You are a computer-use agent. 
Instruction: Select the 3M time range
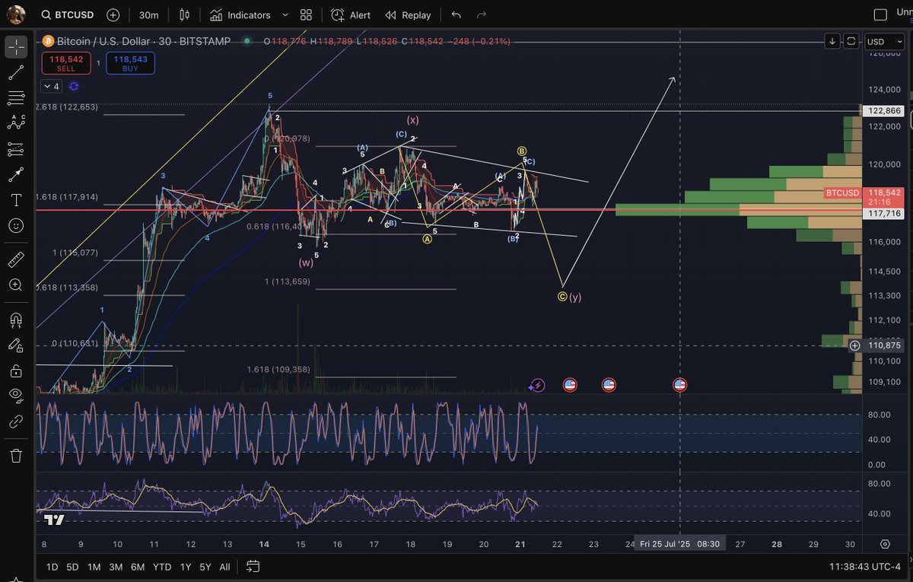pos(116,567)
